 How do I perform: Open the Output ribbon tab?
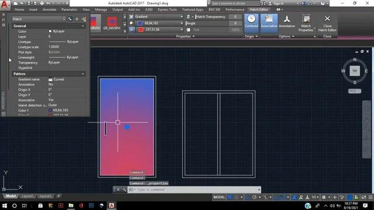117,9
